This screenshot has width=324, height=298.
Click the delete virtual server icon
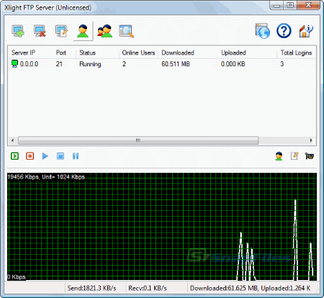40,31
